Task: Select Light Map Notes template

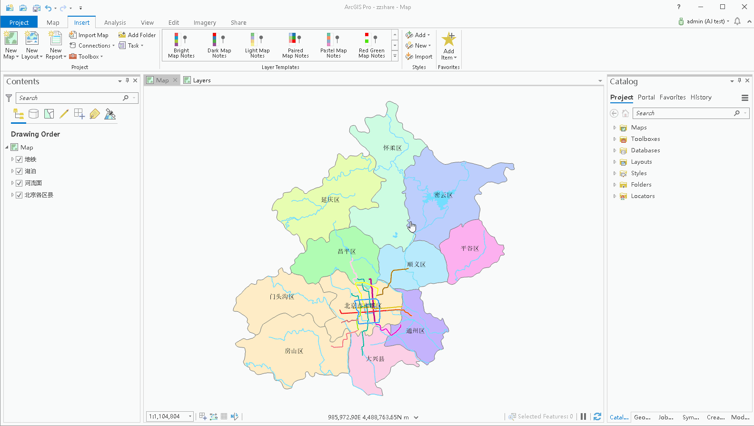Action: point(258,46)
